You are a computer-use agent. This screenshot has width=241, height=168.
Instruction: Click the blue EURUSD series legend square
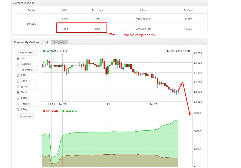[44, 51]
